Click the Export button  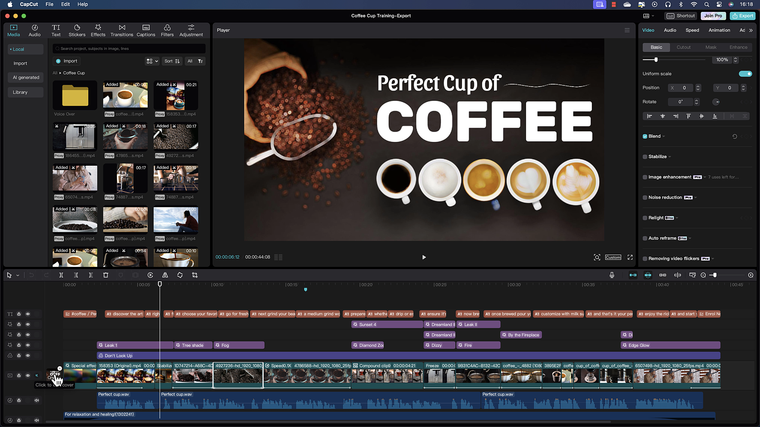click(x=743, y=16)
